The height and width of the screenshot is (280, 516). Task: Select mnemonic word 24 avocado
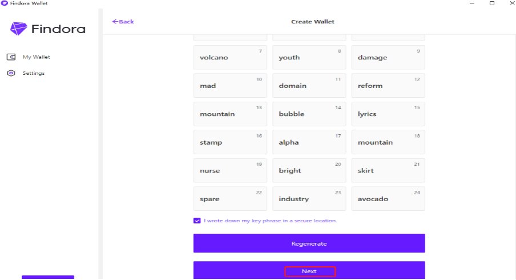point(388,199)
